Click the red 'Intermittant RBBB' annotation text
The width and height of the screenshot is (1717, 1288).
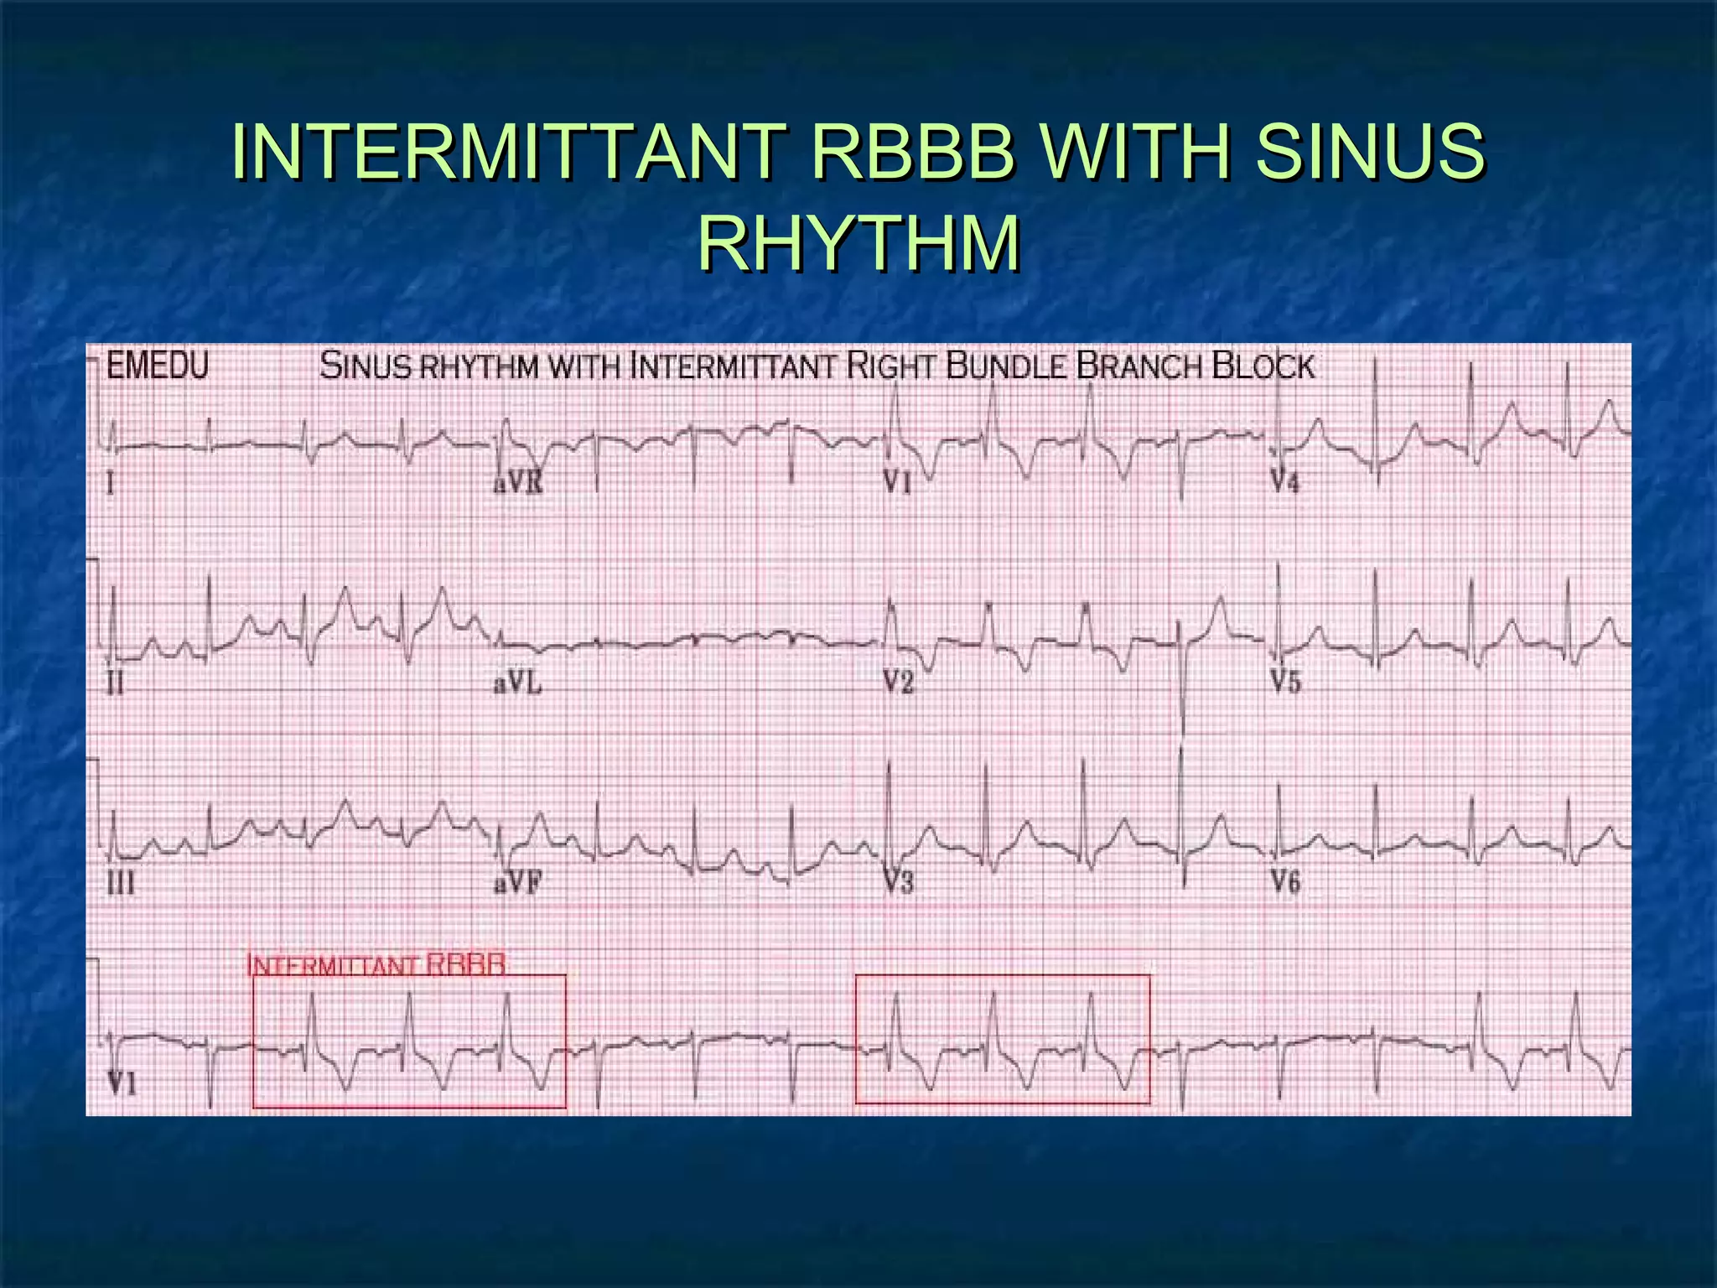coord(376,964)
